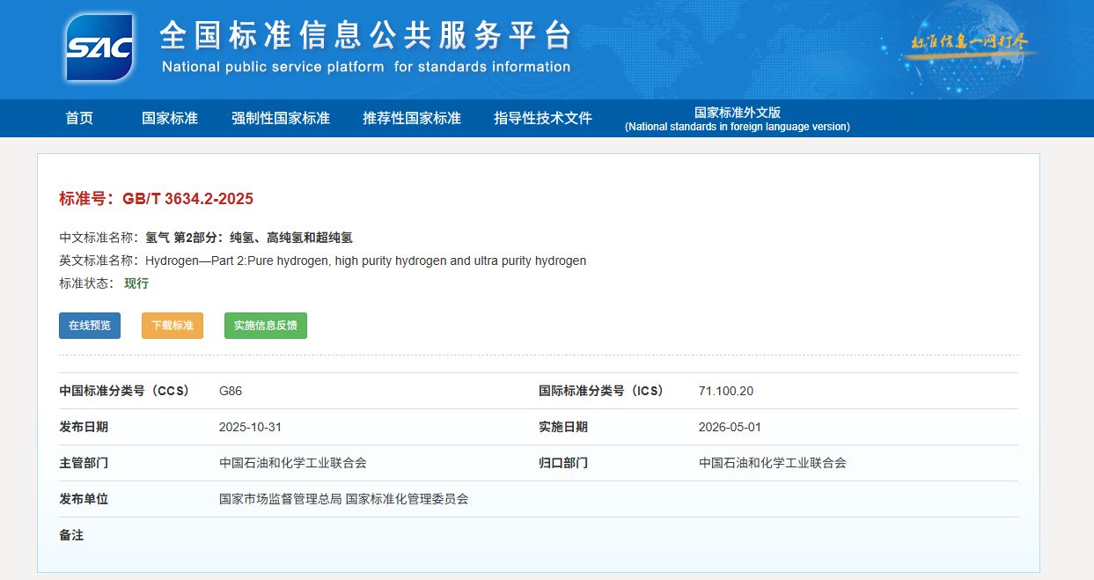Select CCS value G86
This screenshot has width=1094, height=580.
click(231, 391)
